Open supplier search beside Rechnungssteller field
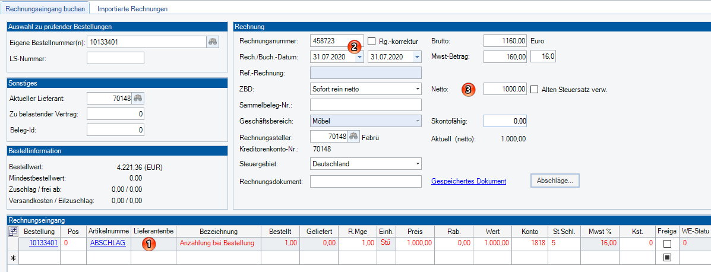The image size is (711, 272). [x=353, y=137]
